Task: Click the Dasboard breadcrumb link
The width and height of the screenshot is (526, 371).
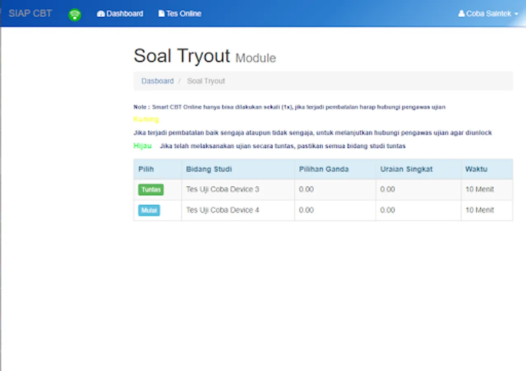Action: click(157, 81)
